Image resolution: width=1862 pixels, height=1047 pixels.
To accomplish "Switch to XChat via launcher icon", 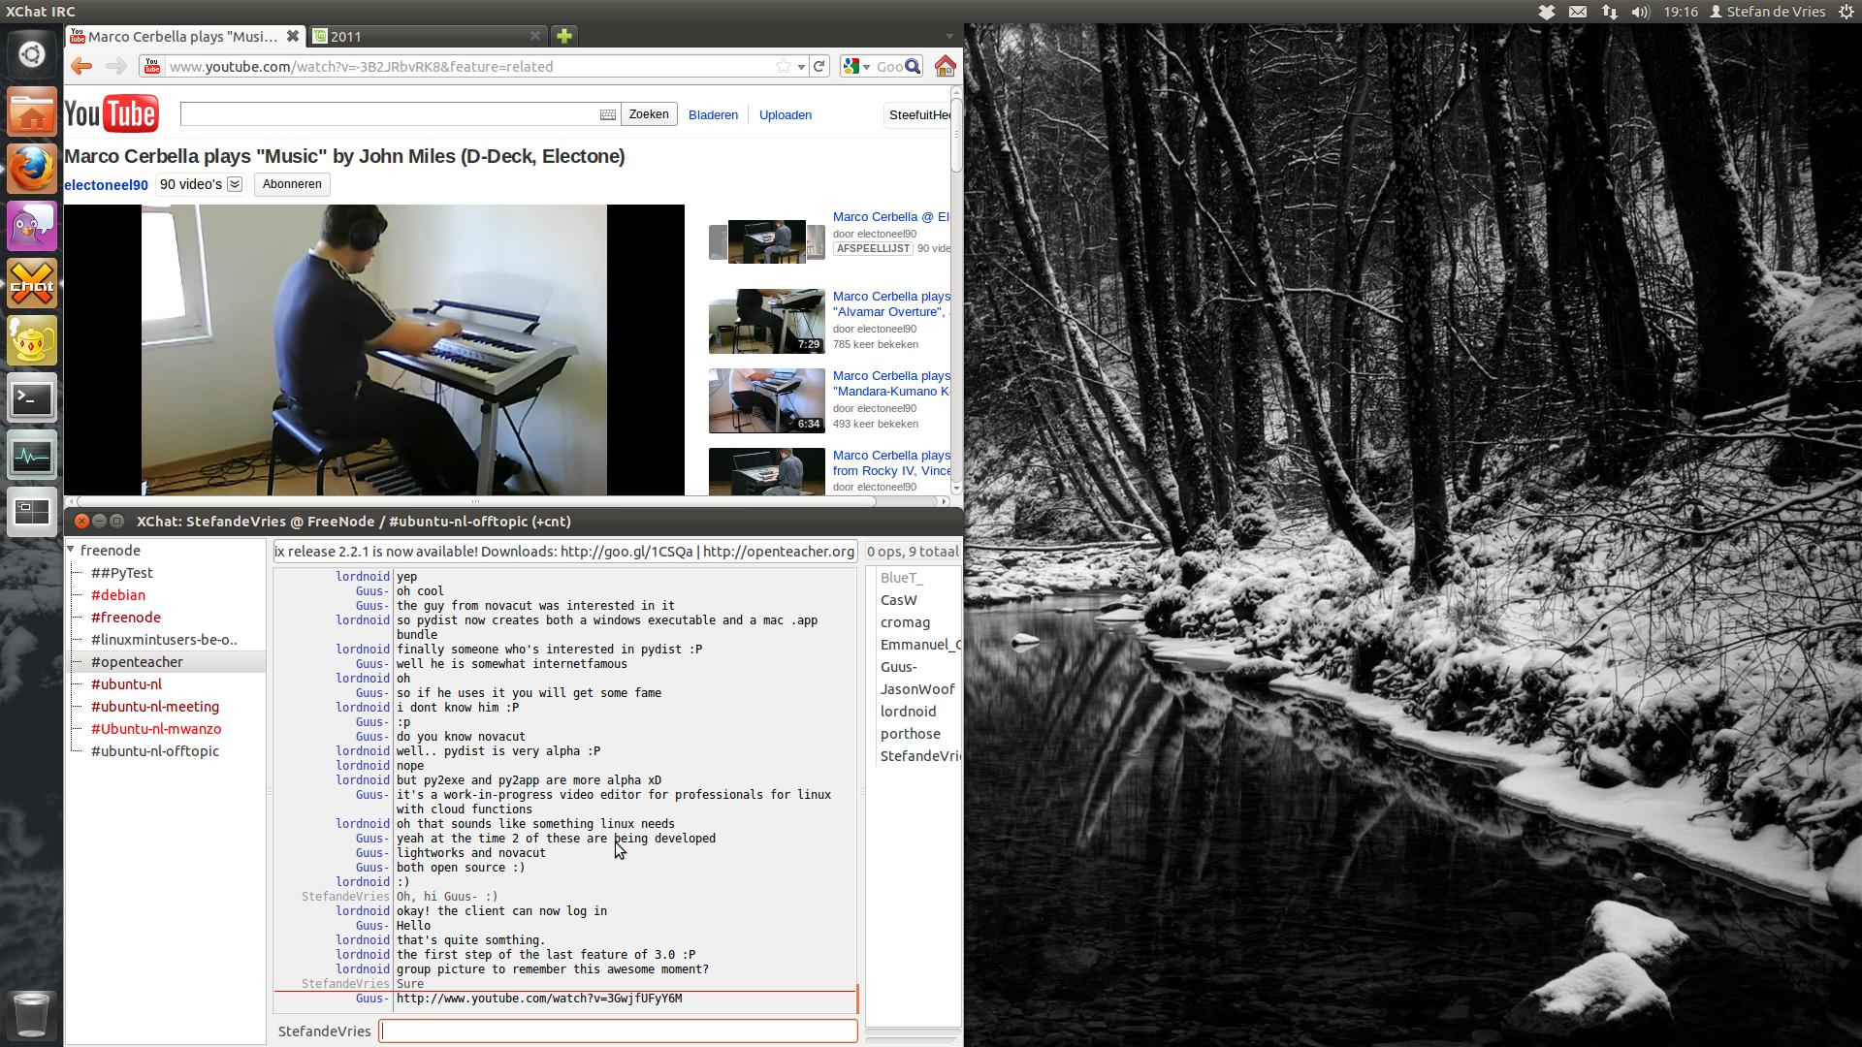I will tap(31, 283).
